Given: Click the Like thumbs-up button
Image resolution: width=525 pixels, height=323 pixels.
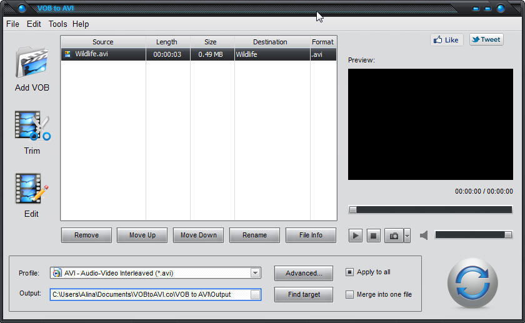Looking at the screenshot, I should pyautogui.click(x=446, y=40).
